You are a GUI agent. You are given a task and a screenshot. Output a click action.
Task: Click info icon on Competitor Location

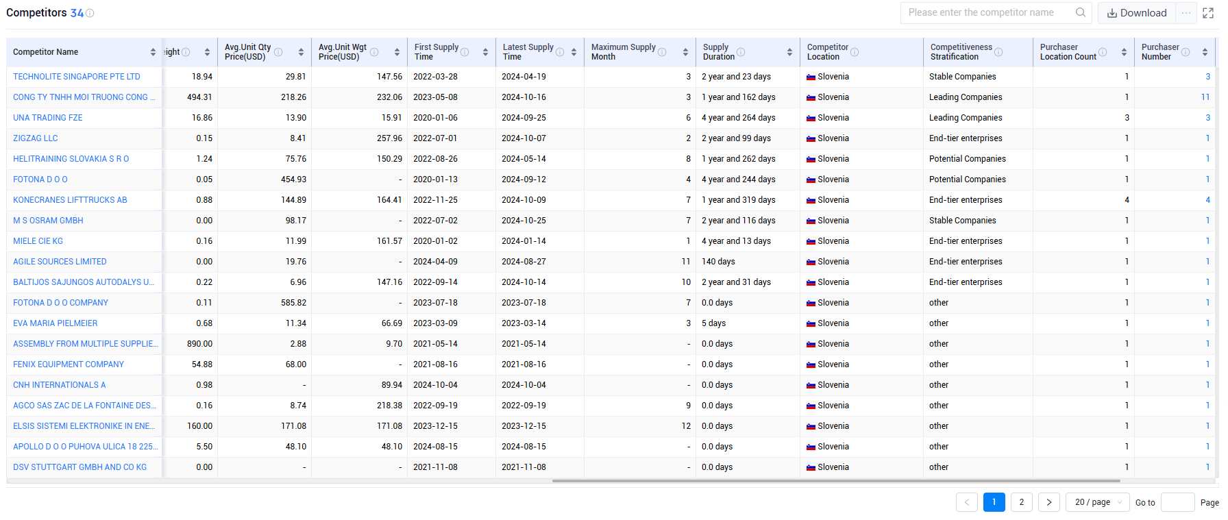tap(855, 52)
